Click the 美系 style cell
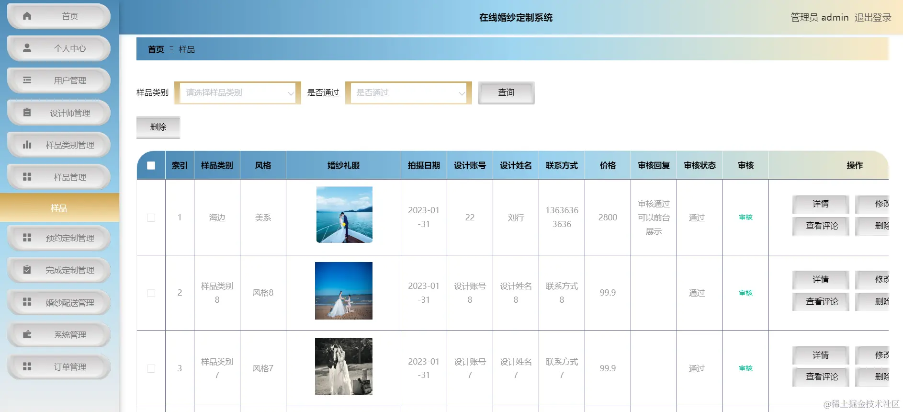903x412 pixels. pos(263,217)
